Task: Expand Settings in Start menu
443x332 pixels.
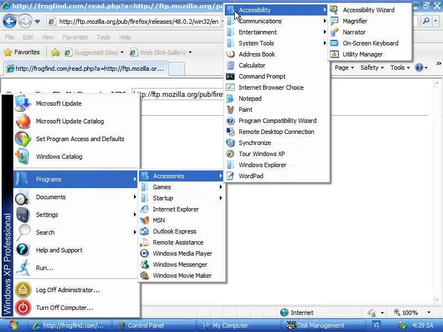Action: point(76,215)
